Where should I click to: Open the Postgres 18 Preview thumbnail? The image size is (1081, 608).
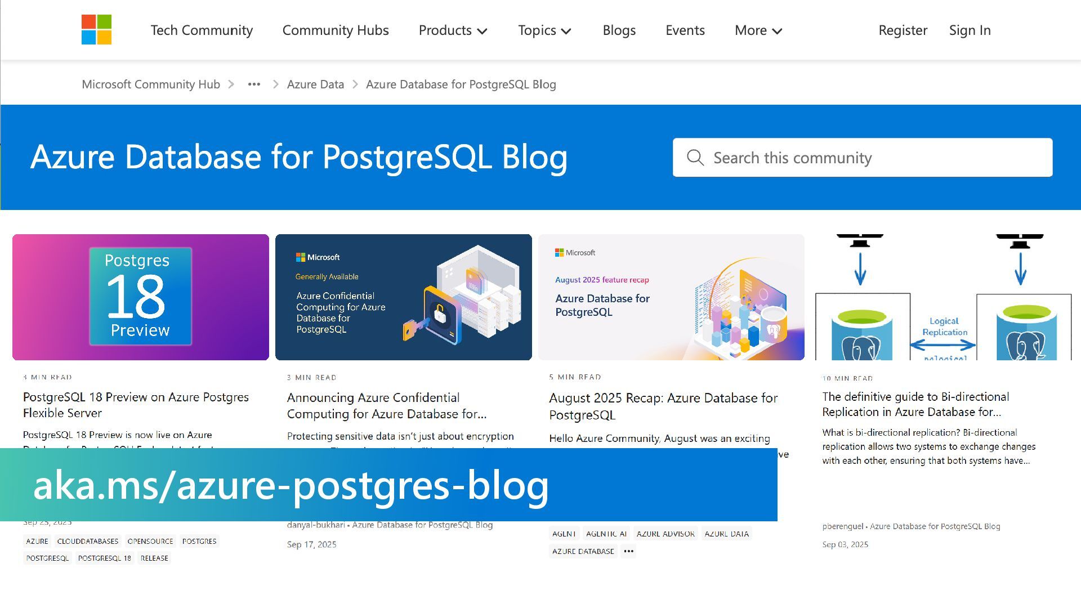click(x=141, y=297)
